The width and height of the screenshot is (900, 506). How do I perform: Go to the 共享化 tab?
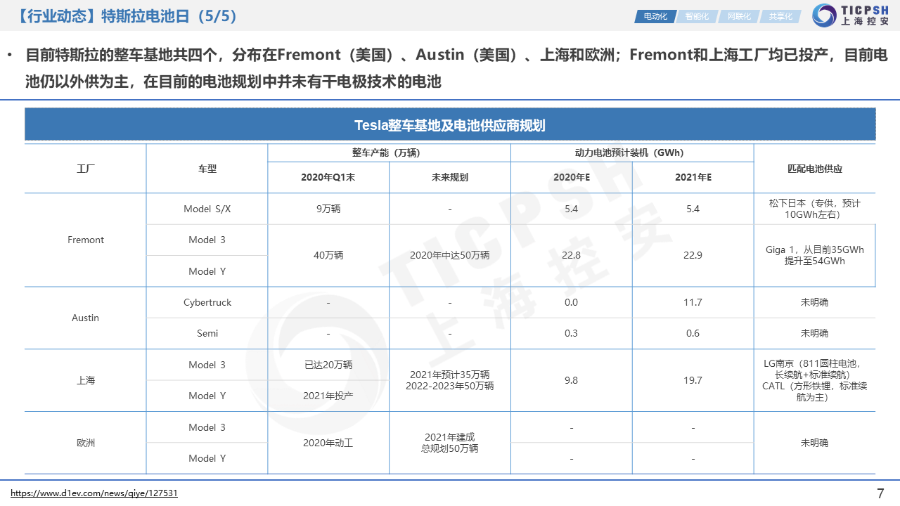pyautogui.click(x=780, y=16)
